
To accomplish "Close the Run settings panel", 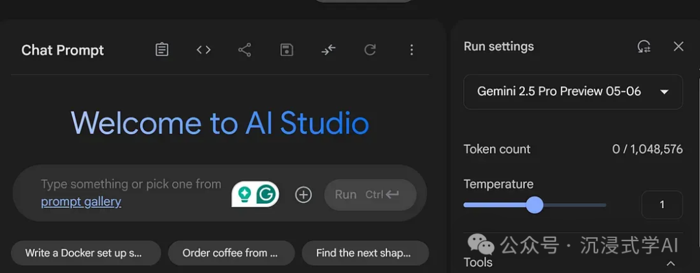I will [679, 47].
